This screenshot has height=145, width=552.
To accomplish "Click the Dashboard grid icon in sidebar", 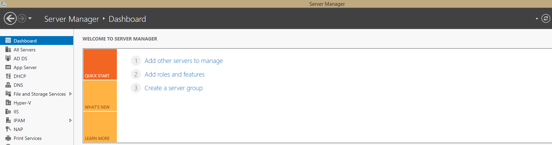I will point(8,41).
